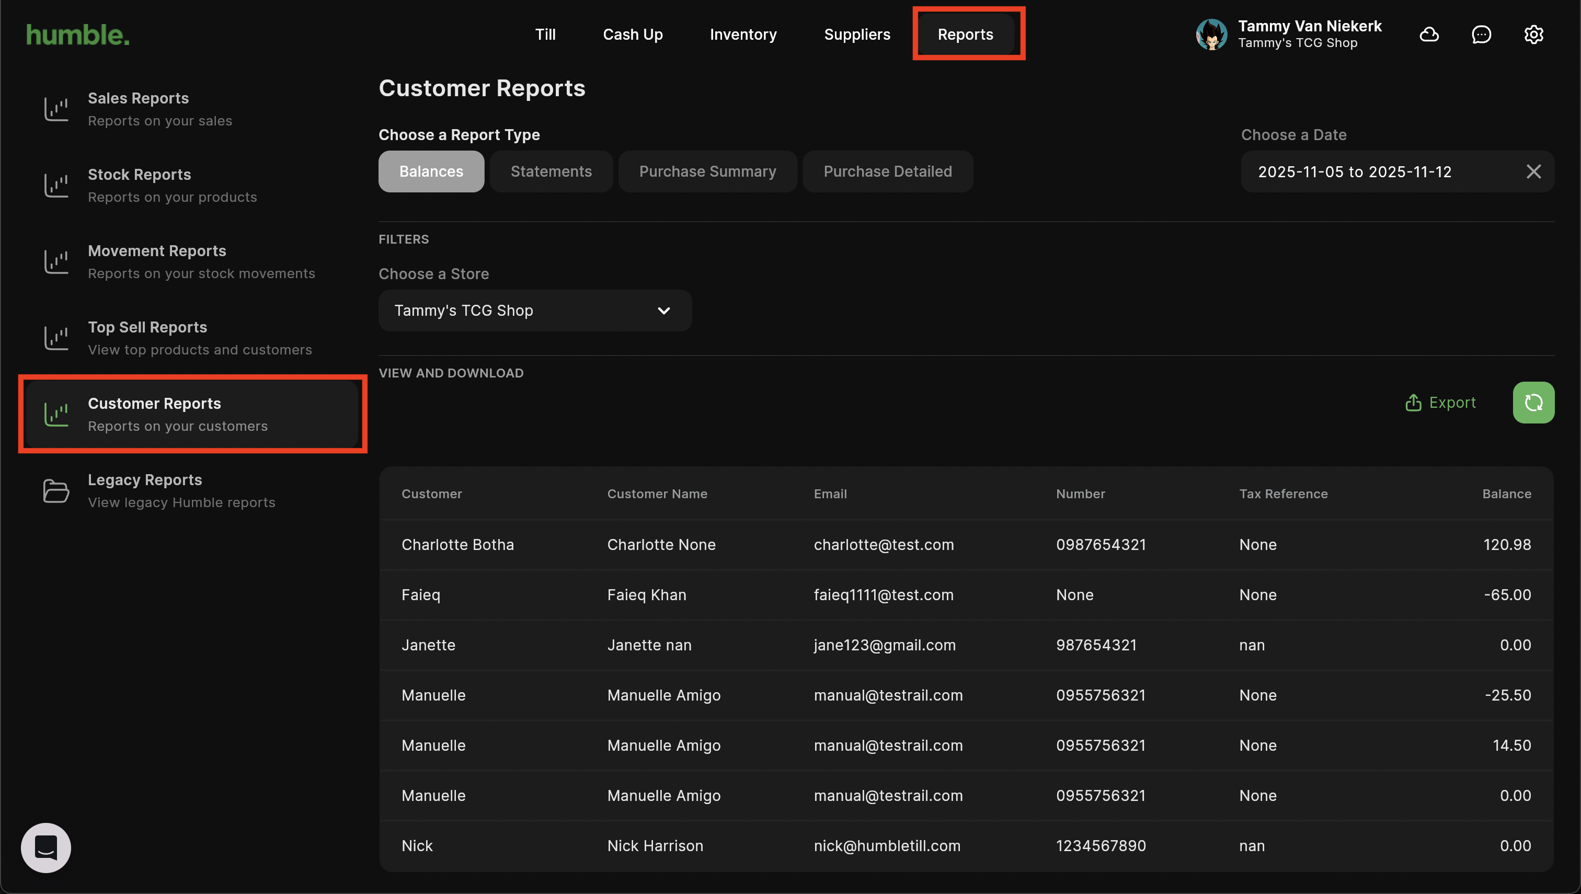Screen dimensions: 1581x894
Task: Switch to Purchase Summary report type
Action: point(707,172)
